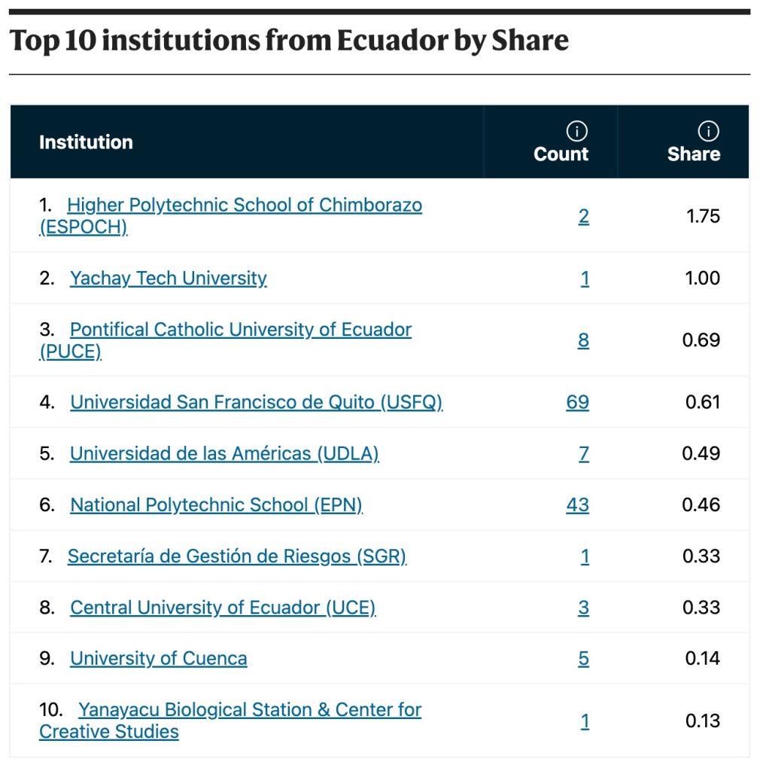Click the Institution column header
This screenshot has width=760, height=771.
(x=86, y=142)
